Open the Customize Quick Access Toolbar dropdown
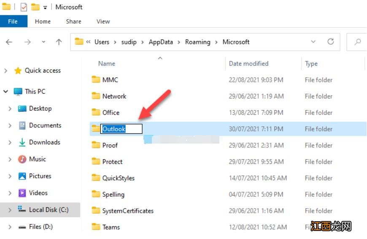 (45, 8)
